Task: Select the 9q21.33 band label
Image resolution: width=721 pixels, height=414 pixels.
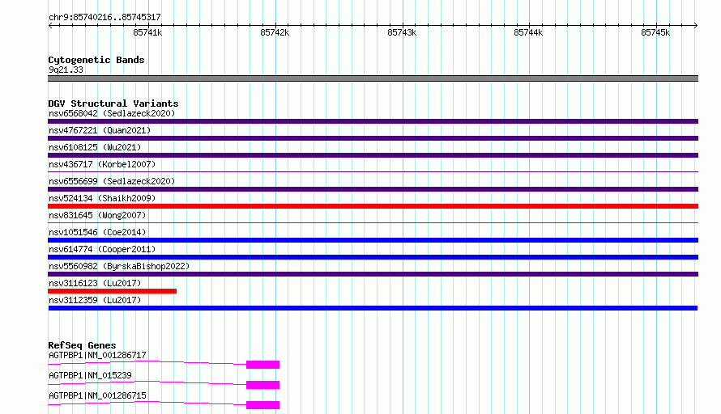Action: [66, 70]
